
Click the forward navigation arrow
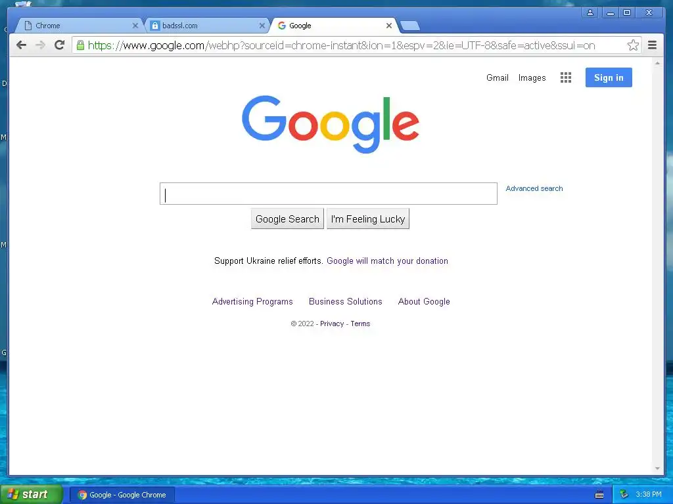[40, 45]
